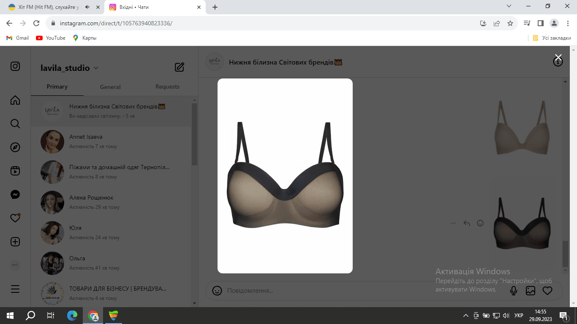Reply to the black bra image message

coord(467,223)
